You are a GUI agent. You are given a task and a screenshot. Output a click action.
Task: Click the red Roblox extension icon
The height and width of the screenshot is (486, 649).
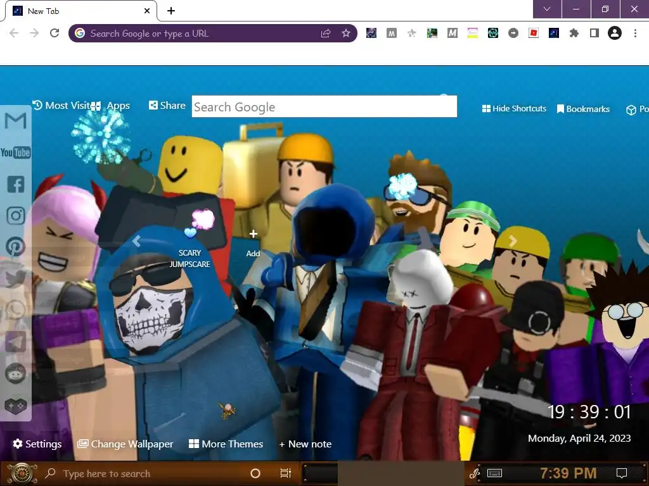click(534, 33)
